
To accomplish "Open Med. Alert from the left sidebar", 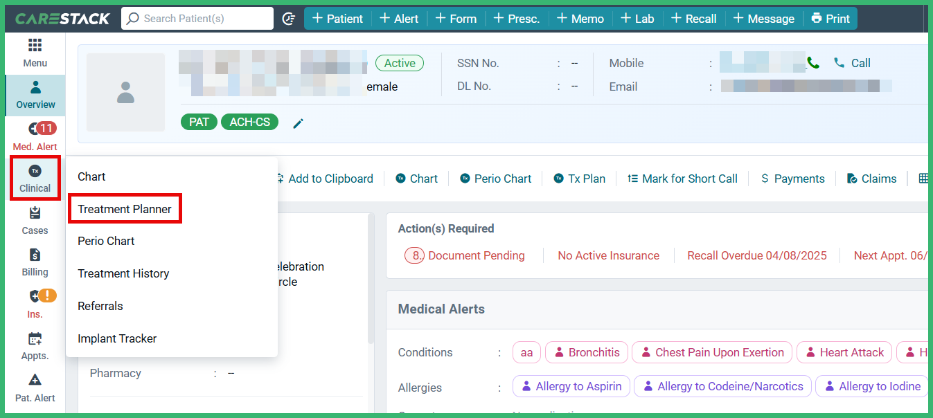I will [35, 136].
